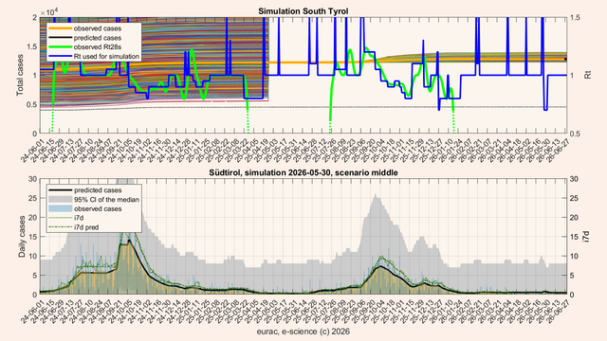Click the 'i7d' right axis label of bottom chart
Viewport: 607px width, 341px height.
click(587, 236)
